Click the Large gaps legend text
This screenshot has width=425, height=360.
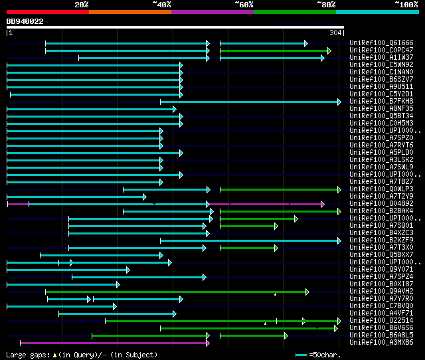pyautogui.click(x=82, y=355)
